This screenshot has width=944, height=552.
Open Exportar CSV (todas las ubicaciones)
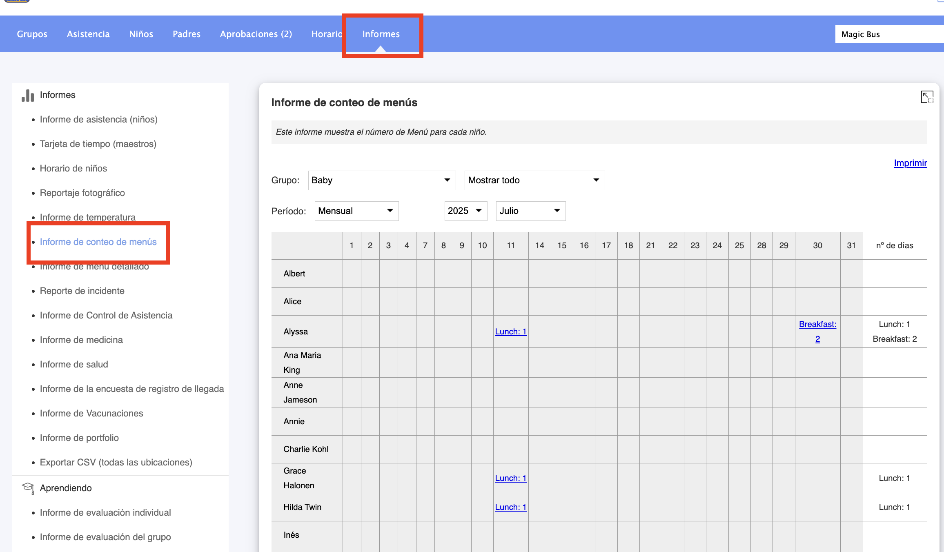116,462
